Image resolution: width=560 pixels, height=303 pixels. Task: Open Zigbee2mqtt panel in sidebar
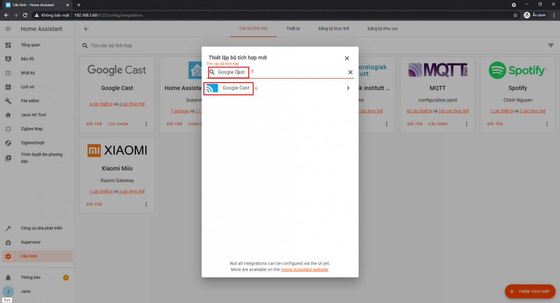[33, 143]
